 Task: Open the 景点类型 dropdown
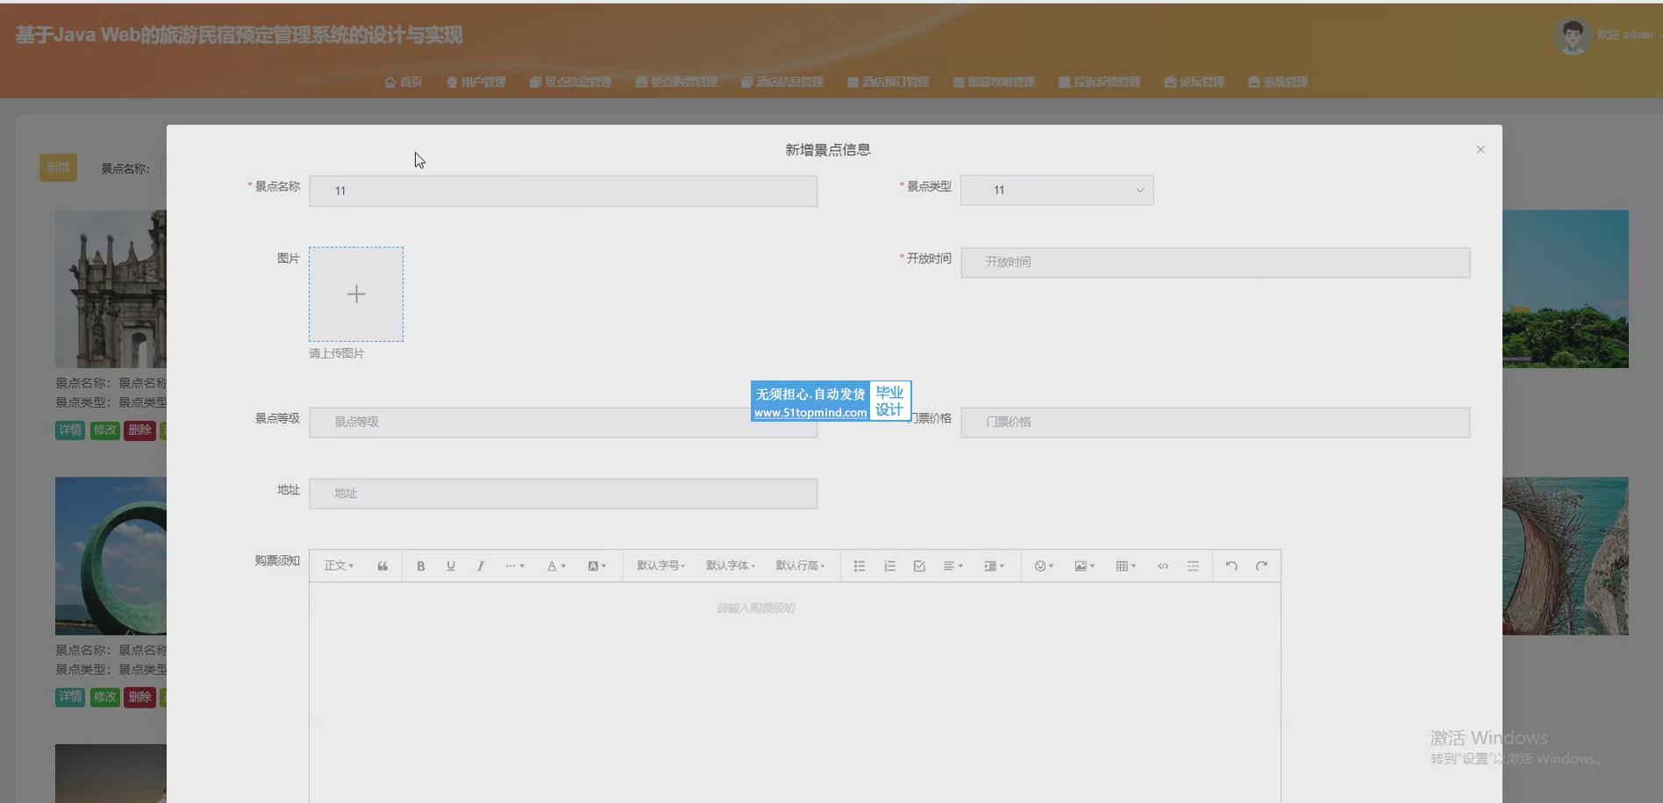1057,190
